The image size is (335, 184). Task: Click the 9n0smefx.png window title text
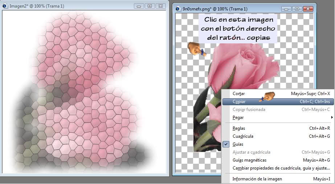(215, 9)
